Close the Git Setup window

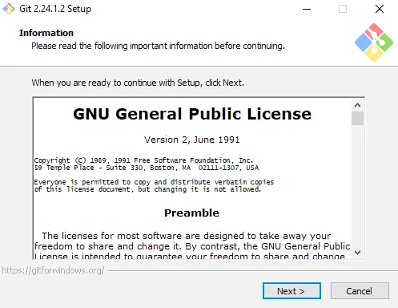click(x=380, y=9)
